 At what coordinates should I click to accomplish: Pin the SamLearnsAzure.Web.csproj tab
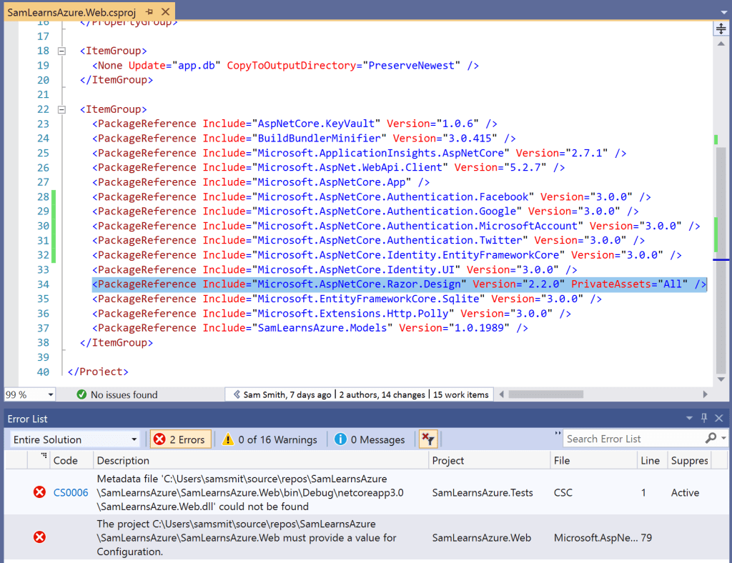click(x=149, y=13)
